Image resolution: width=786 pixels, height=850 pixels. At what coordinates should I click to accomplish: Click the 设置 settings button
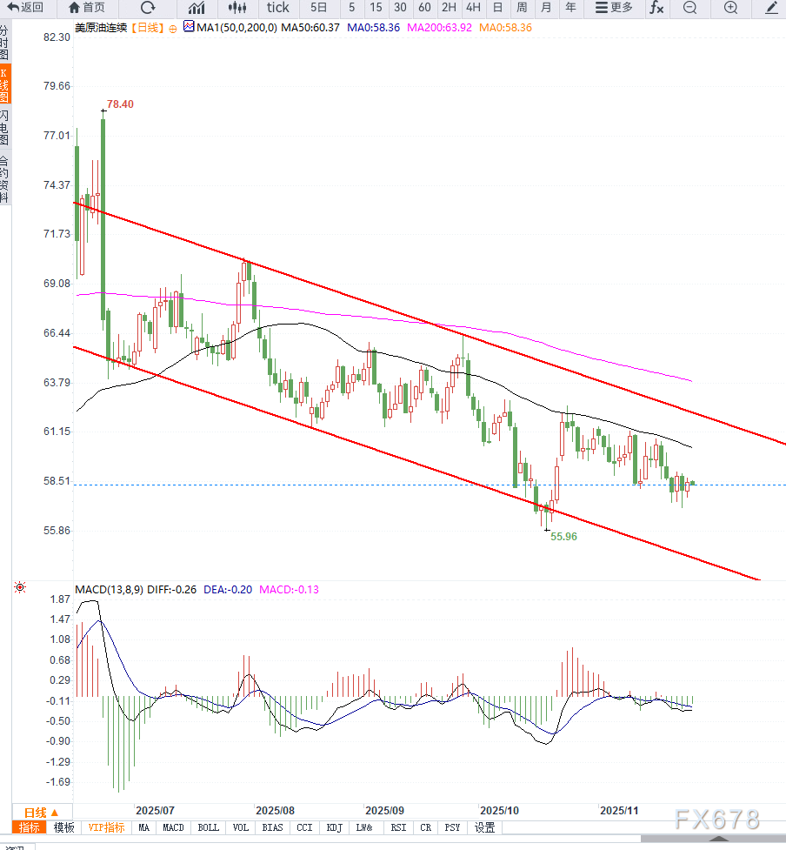pyautogui.click(x=484, y=827)
